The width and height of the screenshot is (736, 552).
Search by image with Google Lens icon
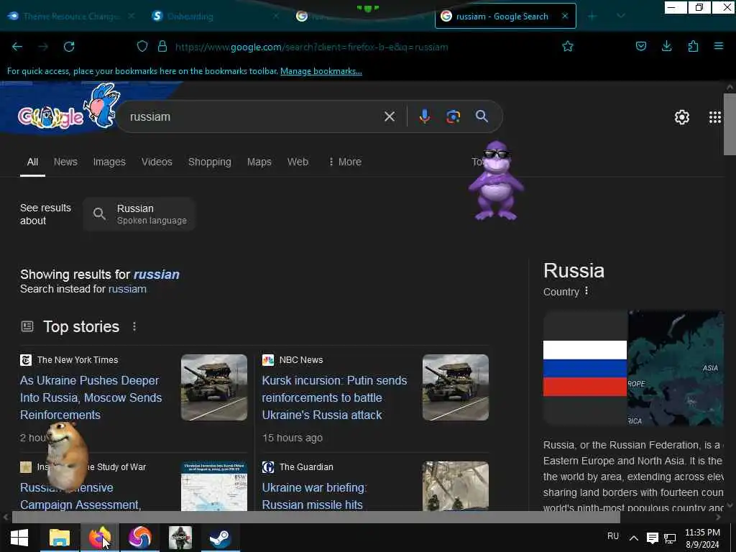453,116
